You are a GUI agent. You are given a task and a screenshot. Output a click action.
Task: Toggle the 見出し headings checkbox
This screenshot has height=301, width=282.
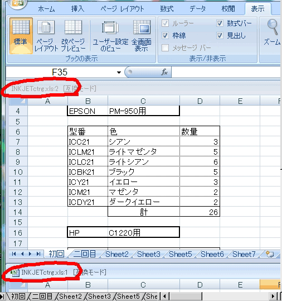pyautogui.click(x=220, y=36)
